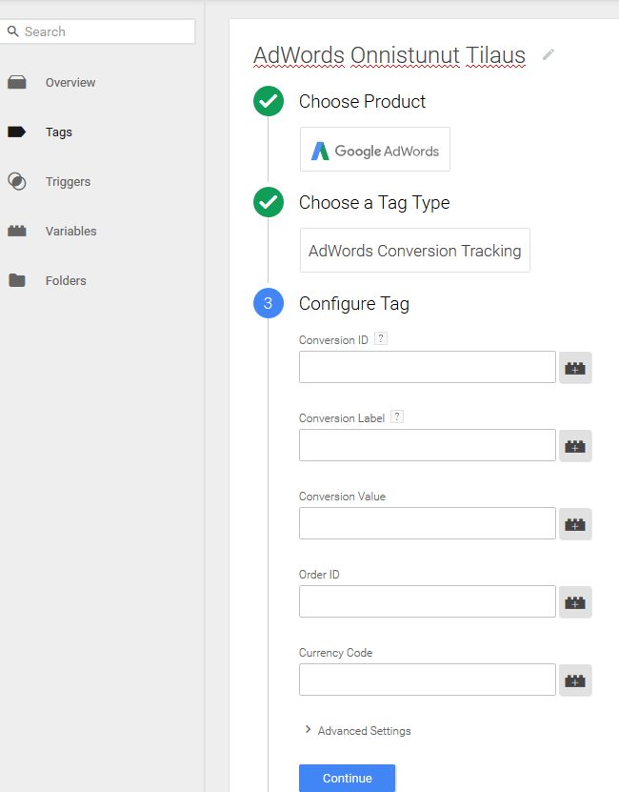
Task: Open the Triggers section
Action: (68, 181)
